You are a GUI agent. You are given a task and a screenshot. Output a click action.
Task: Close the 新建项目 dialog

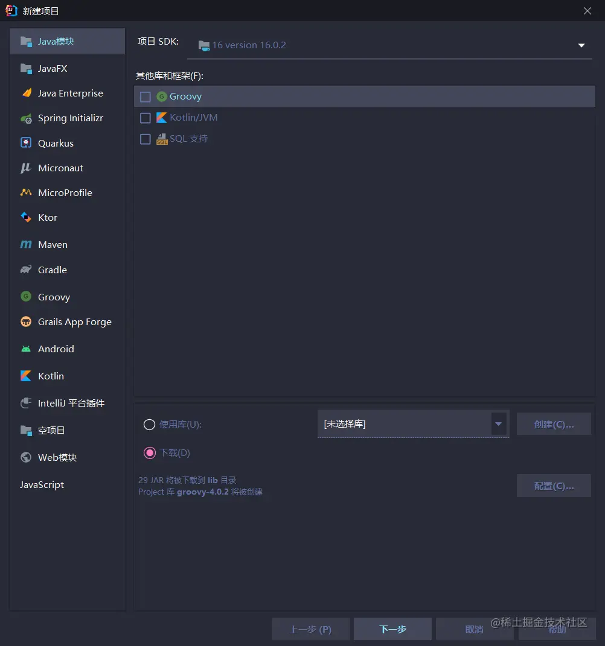coord(587,11)
